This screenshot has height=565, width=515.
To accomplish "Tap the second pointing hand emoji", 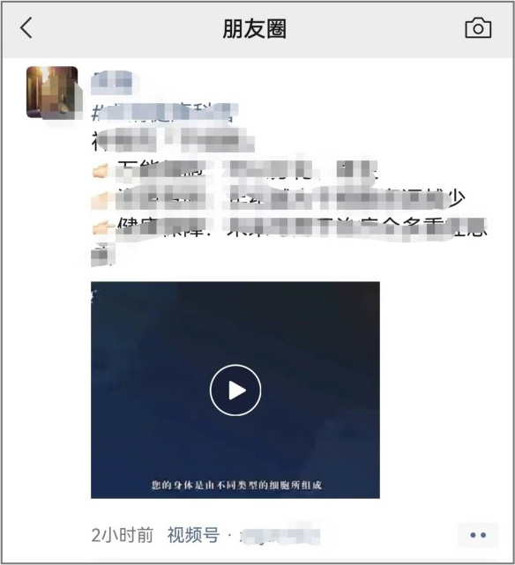I will [x=101, y=199].
